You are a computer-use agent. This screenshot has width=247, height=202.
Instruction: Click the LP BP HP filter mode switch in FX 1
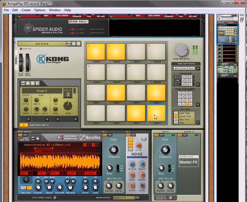(x=118, y=168)
